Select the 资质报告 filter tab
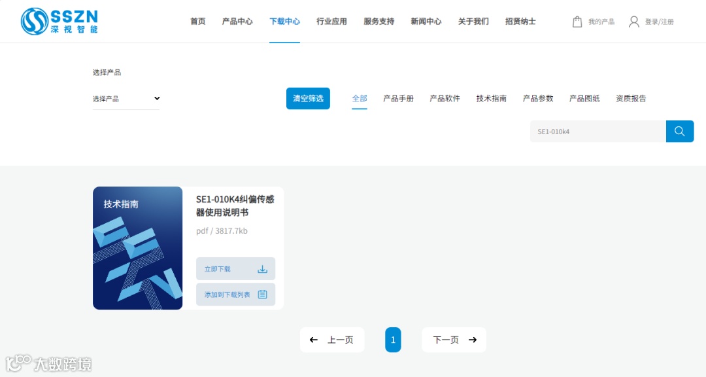 tap(631, 98)
